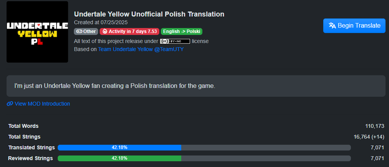
Task: Open View MOD Introduction link
Action: [38, 104]
